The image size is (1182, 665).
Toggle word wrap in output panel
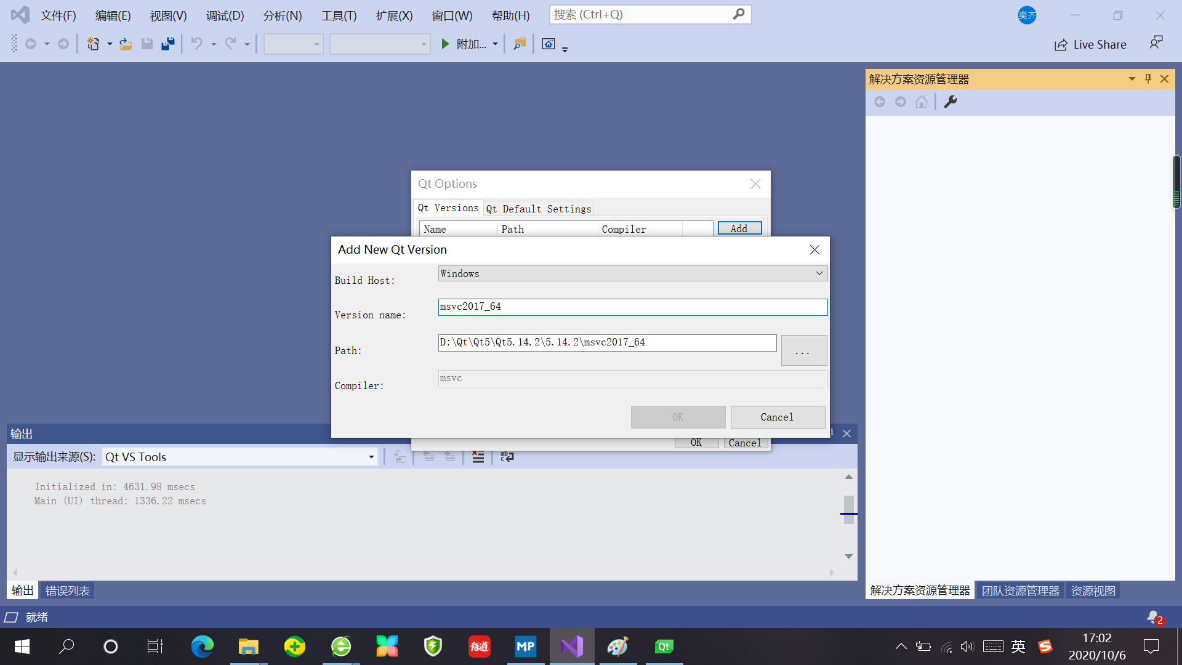[507, 457]
